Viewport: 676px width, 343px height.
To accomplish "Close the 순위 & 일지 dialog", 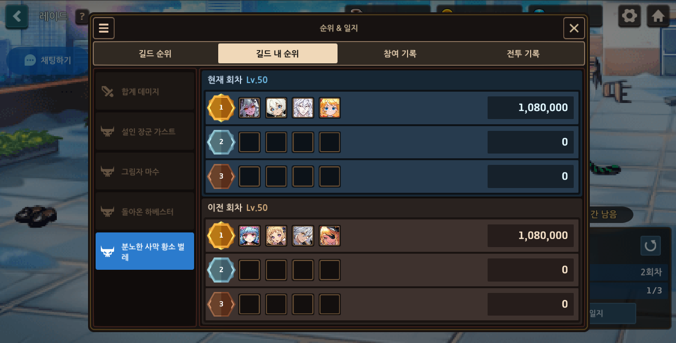I will pyautogui.click(x=574, y=28).
